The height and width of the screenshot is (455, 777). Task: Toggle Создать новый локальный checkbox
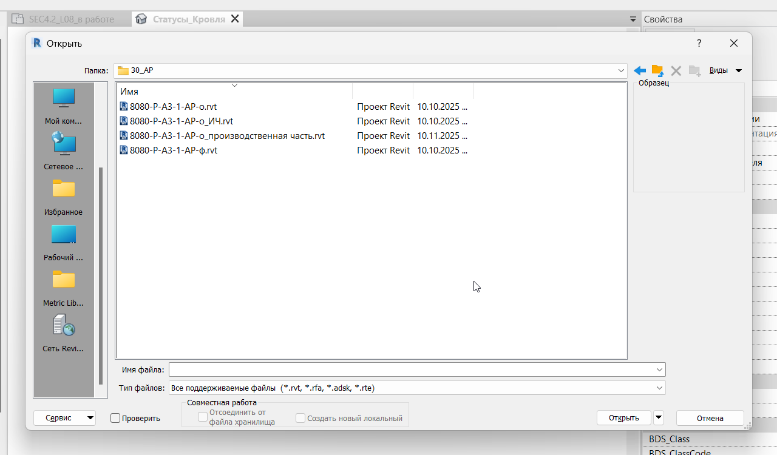300,418
